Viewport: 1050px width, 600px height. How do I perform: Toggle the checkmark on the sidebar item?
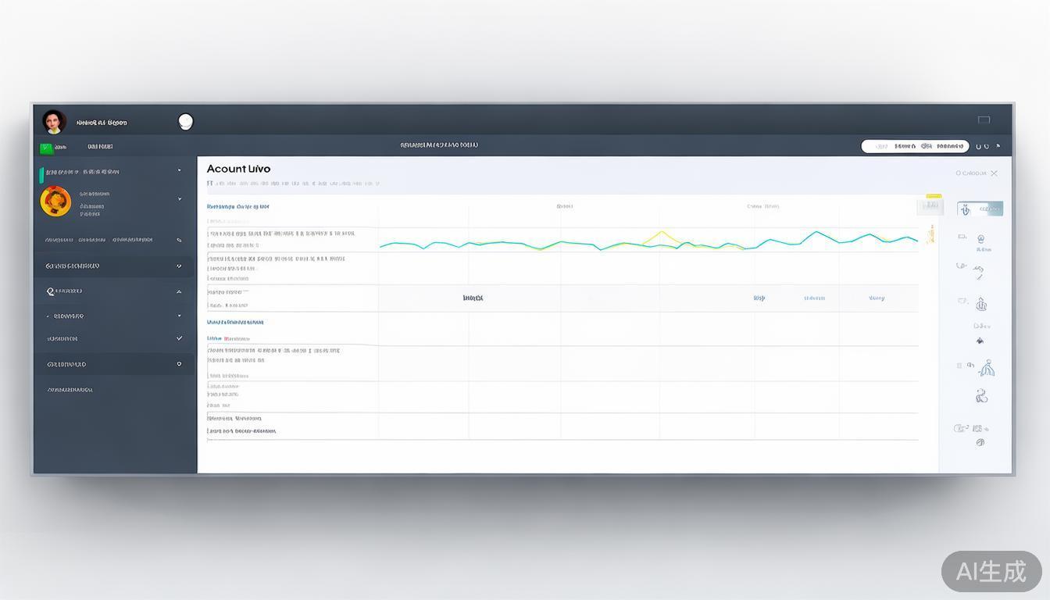pyautogui.click(x=180, y=338)
